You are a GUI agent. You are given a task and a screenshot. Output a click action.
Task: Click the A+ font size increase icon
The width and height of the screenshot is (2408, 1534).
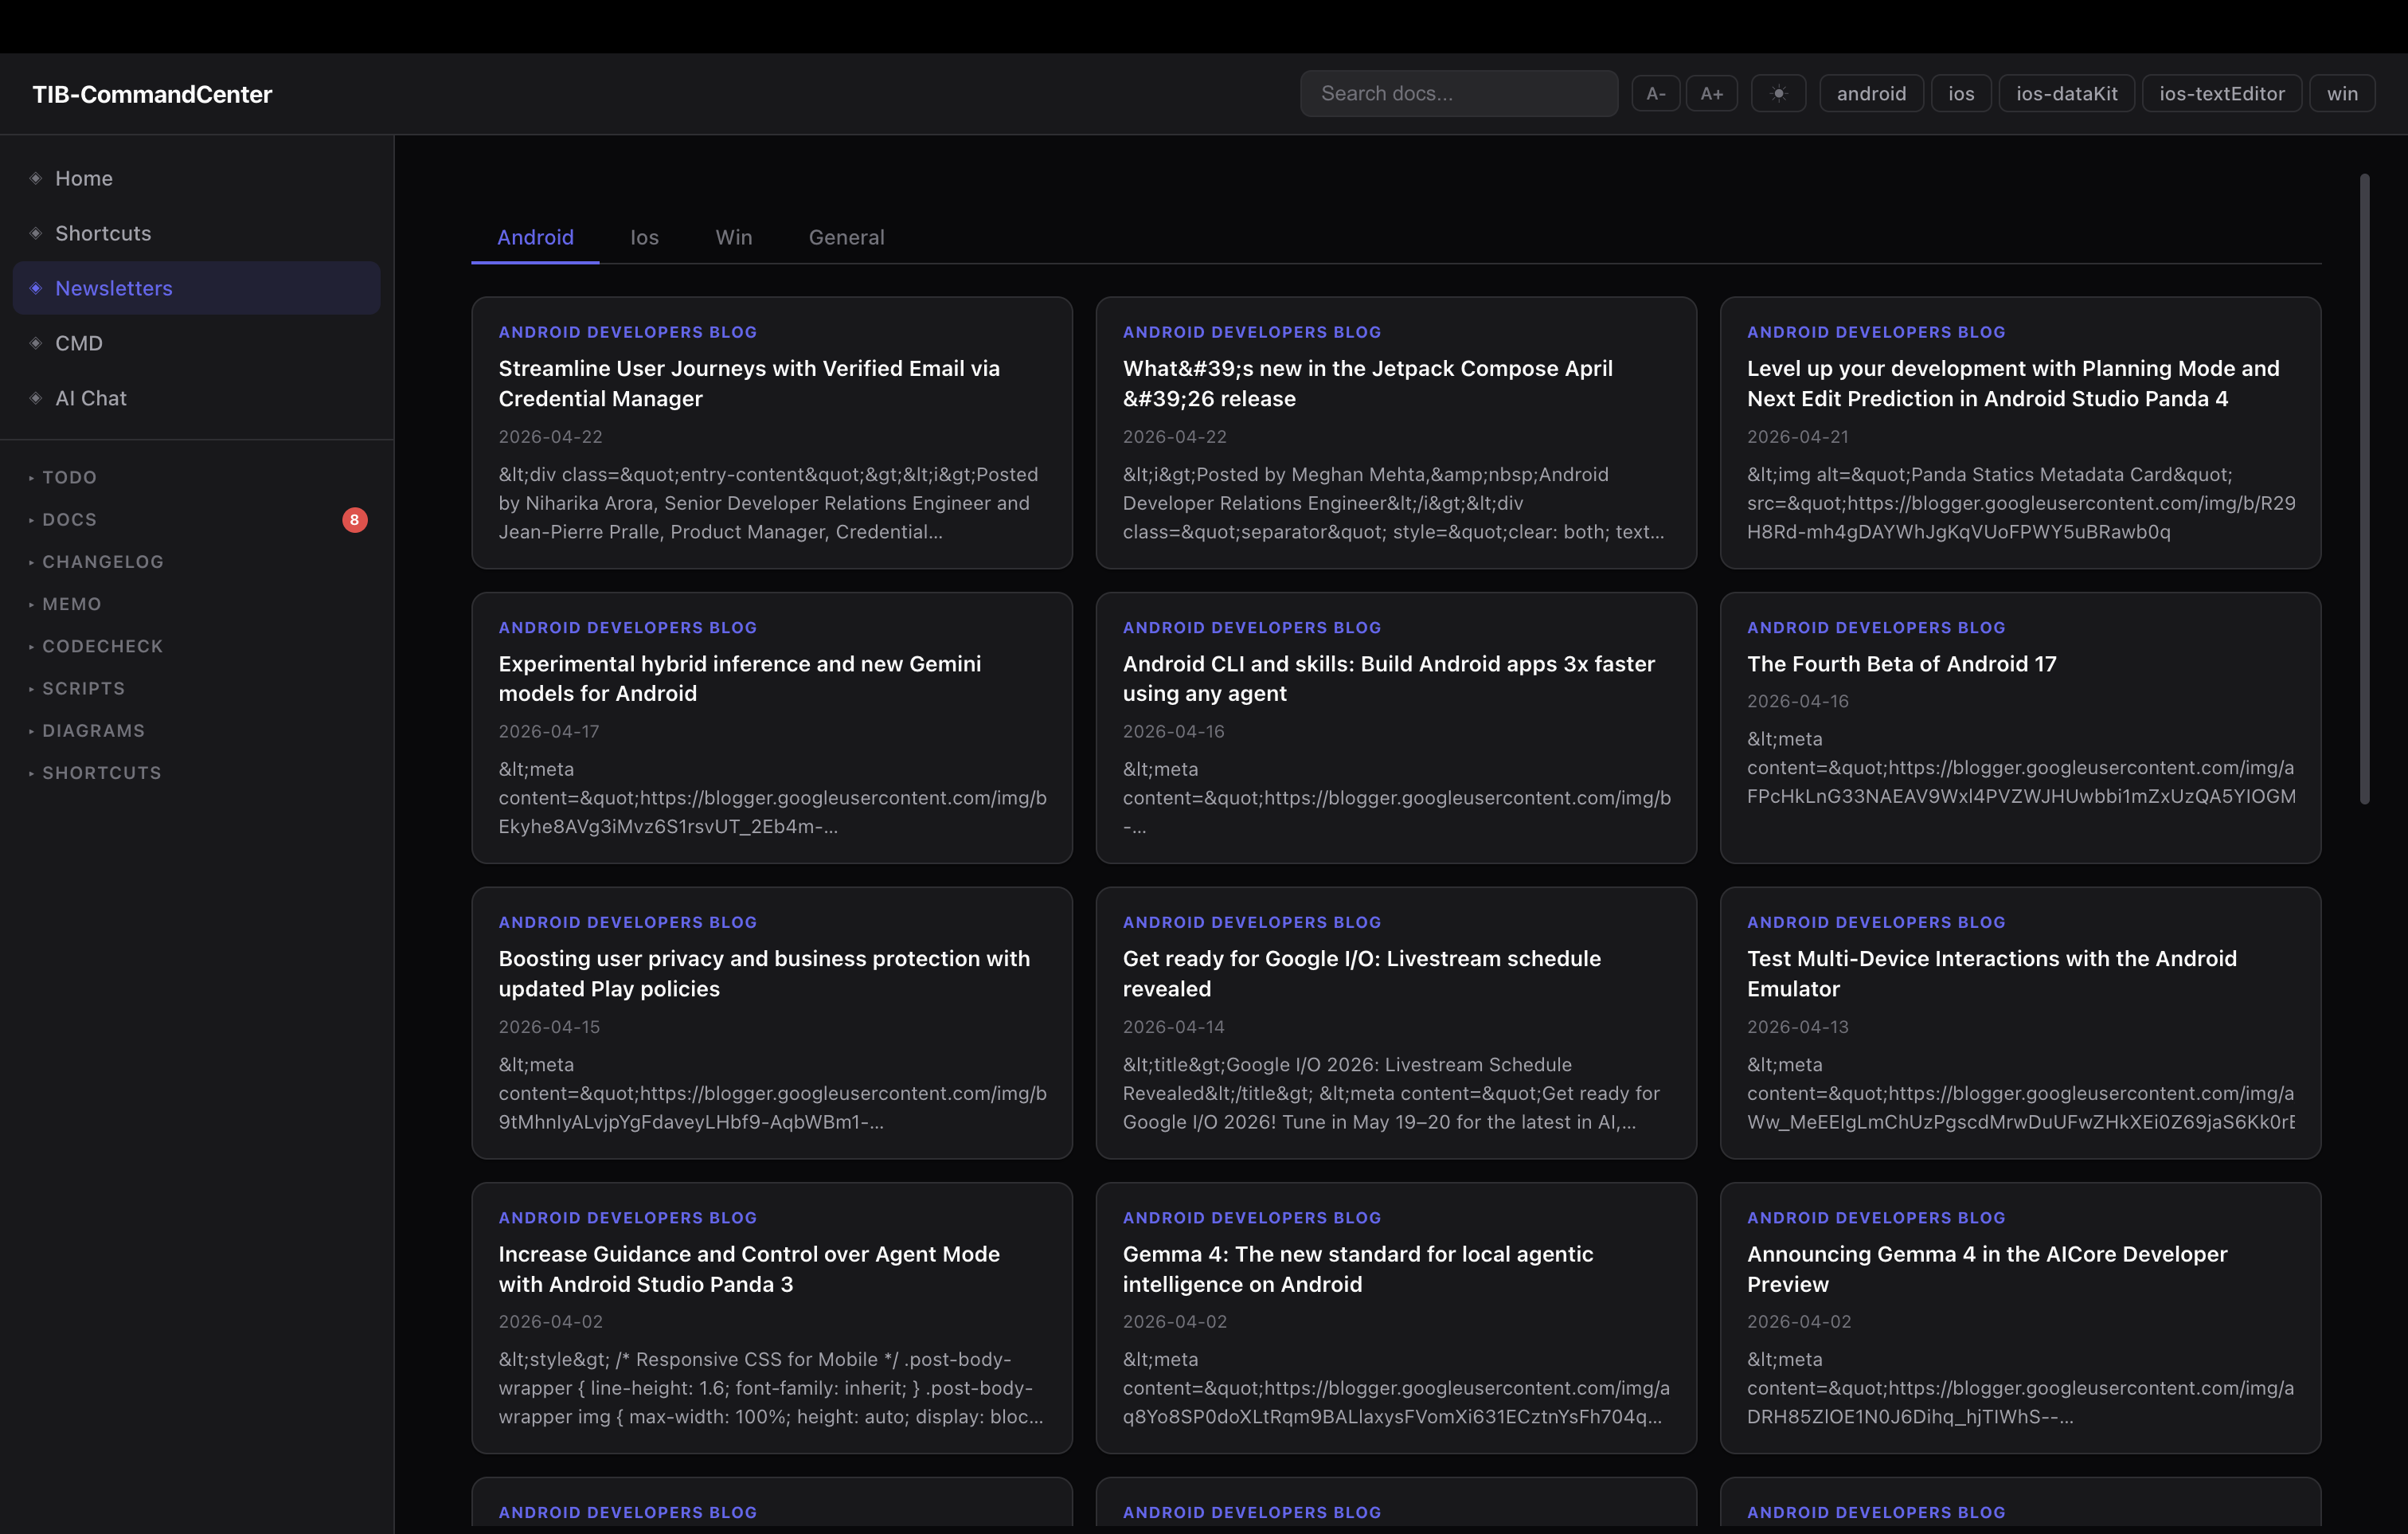click(x=1711, y=93)
